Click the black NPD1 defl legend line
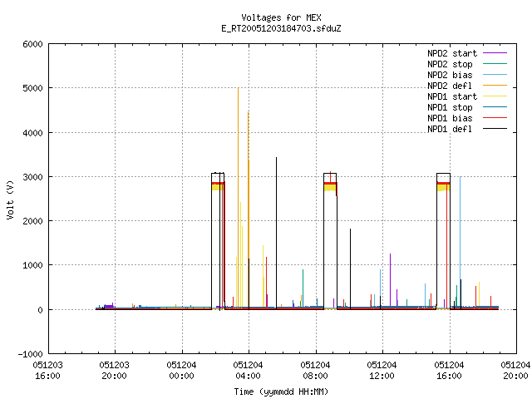The height and width of the screenshot is (399, 532). (495, 129)
